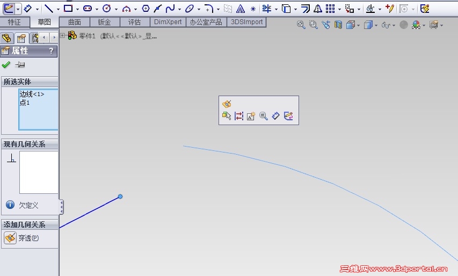
Task: Select the Line sketch tool
Action: coord(49,9)
